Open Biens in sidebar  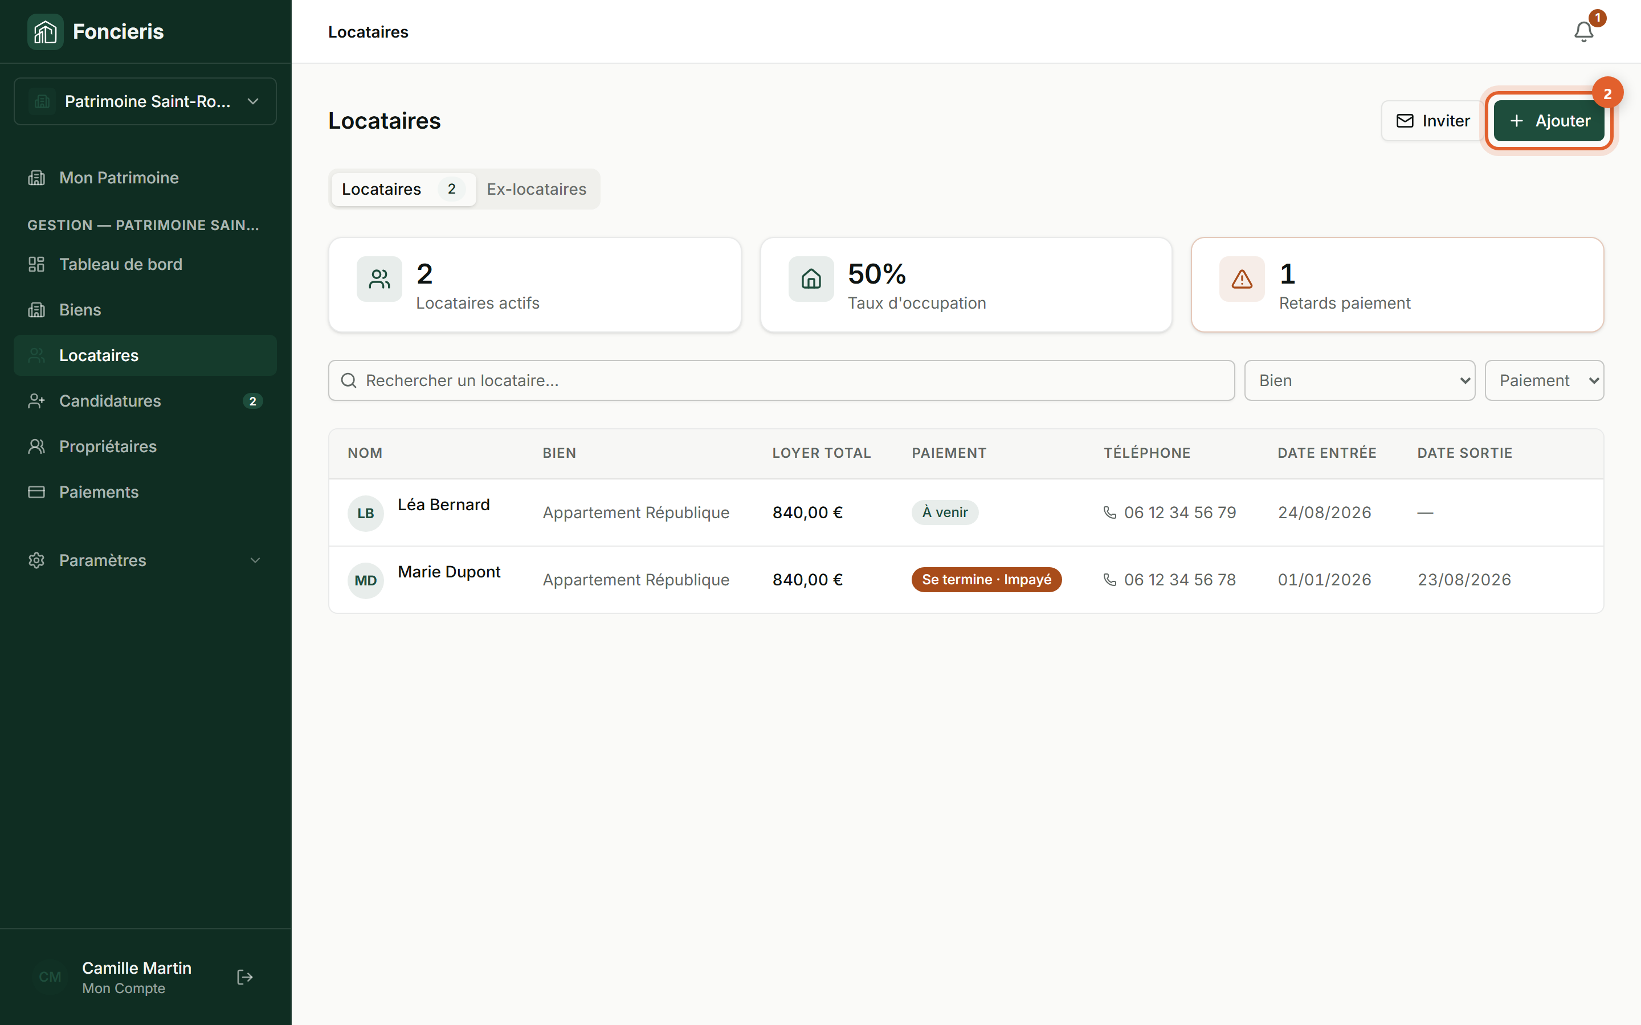tap(145, 310)
